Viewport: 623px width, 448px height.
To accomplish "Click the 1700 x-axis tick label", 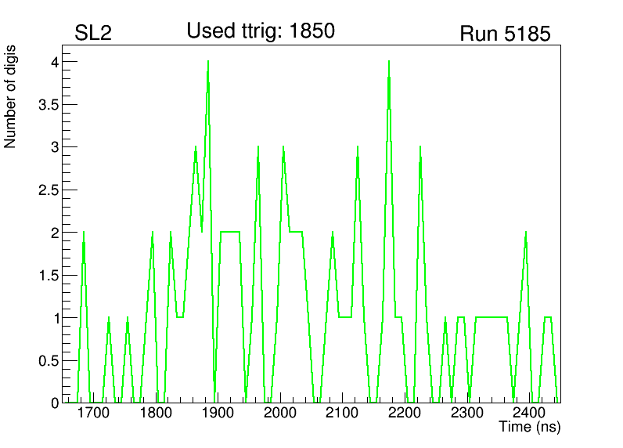I will pyautogui.click(x=93, y=414).
